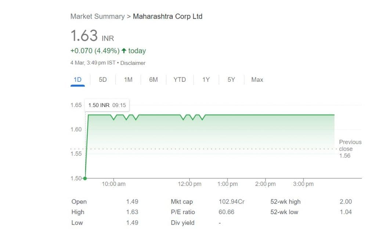
Task: Click the 52-wk high value 2.00
Action: tap(346, 202)
